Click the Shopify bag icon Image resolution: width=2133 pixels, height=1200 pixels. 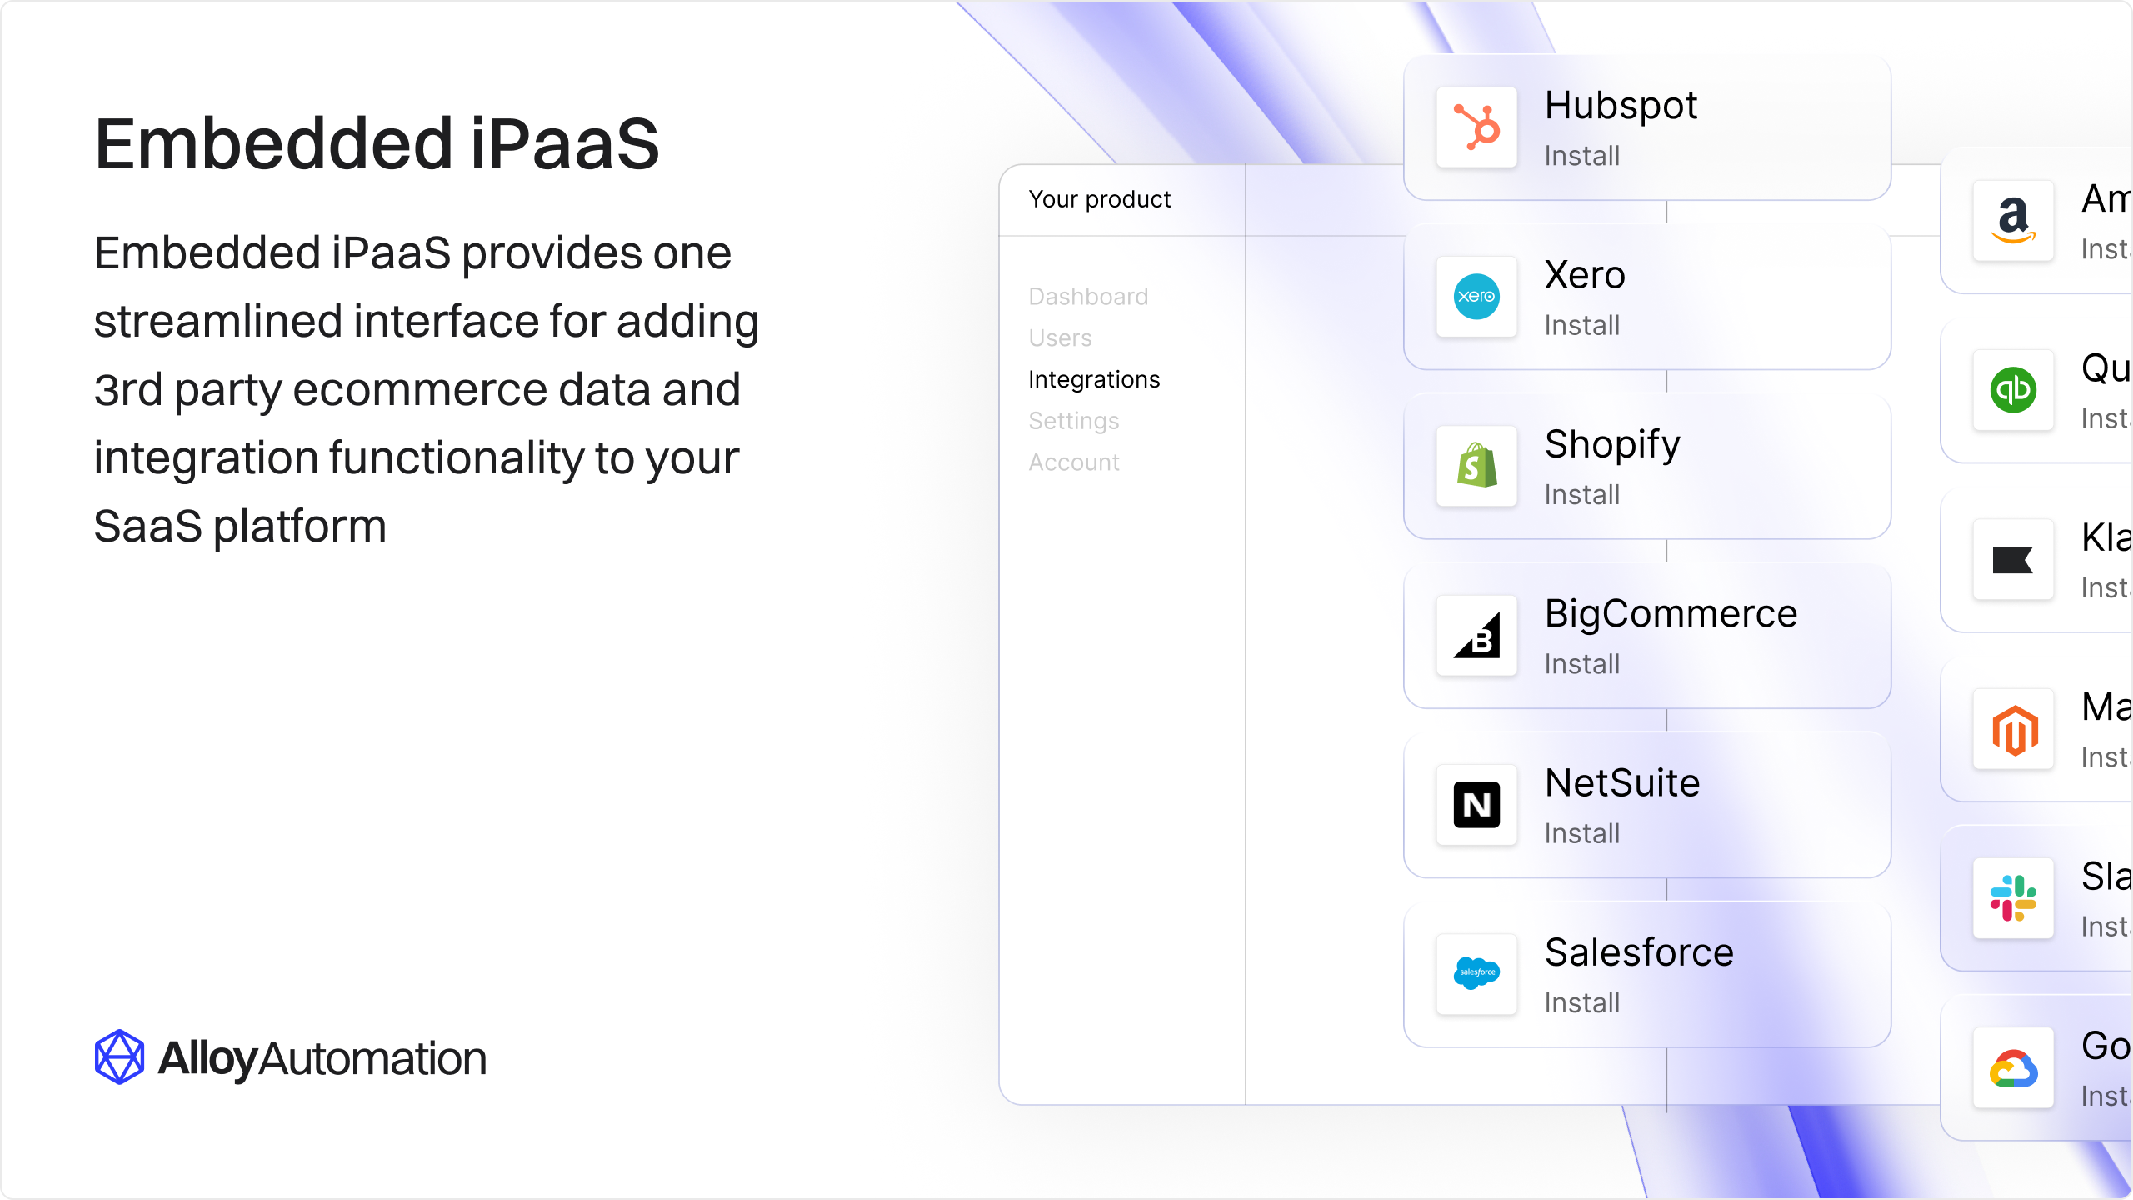[1476, 466]
